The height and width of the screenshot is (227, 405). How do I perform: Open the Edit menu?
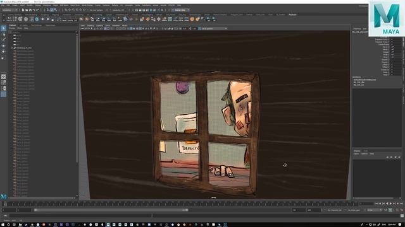8,6
